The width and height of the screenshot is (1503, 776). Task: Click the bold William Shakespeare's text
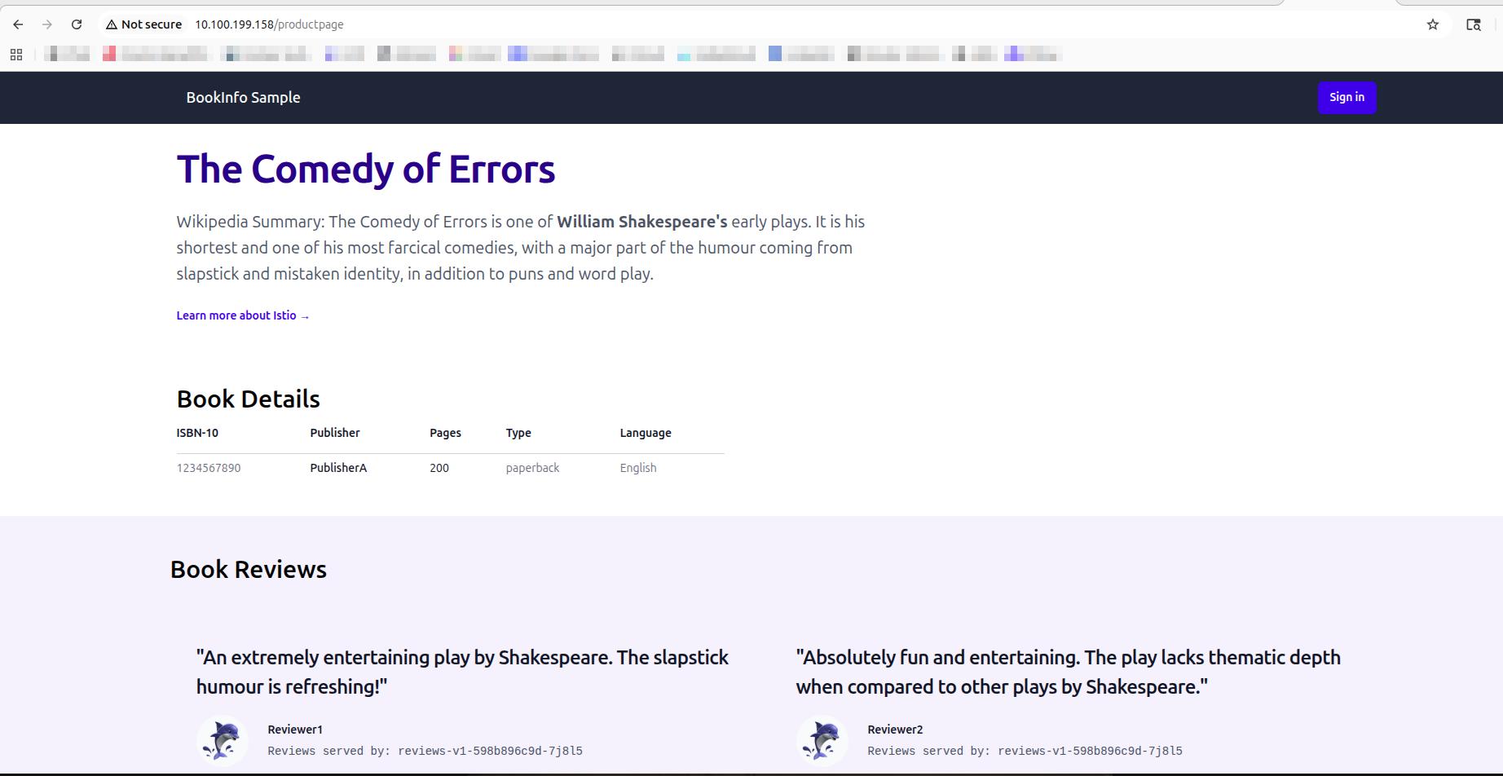click(x=641, y=222)
